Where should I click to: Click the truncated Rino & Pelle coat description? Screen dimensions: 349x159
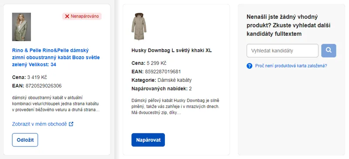[56, 104]
